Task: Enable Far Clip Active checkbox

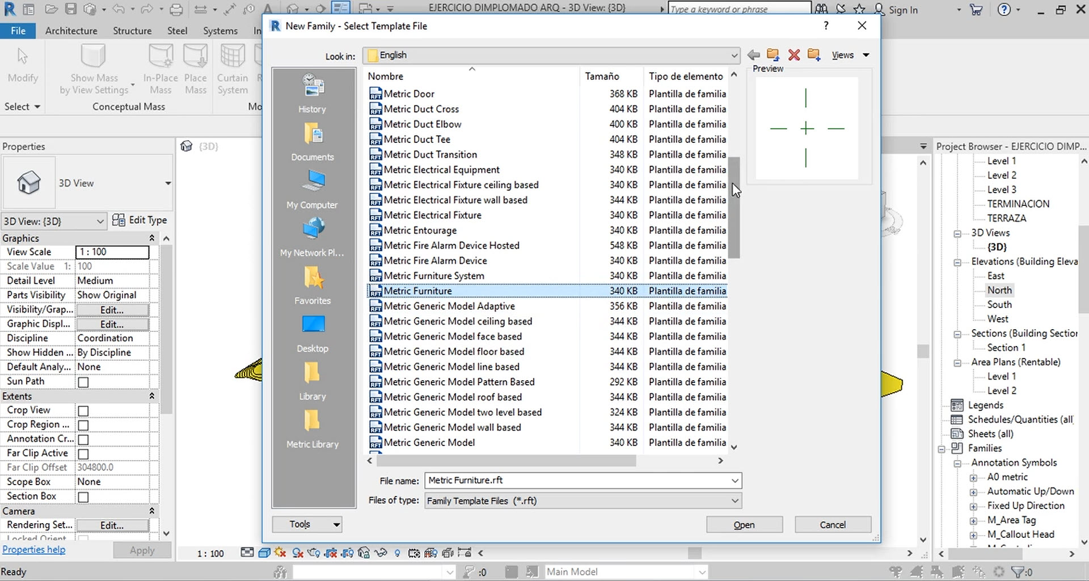Action: [x=83, y=454]
